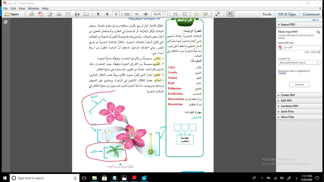The width and height of the screenshot is (324, 182).
Task: Click the Windows Start button
Action: point(5,178)
